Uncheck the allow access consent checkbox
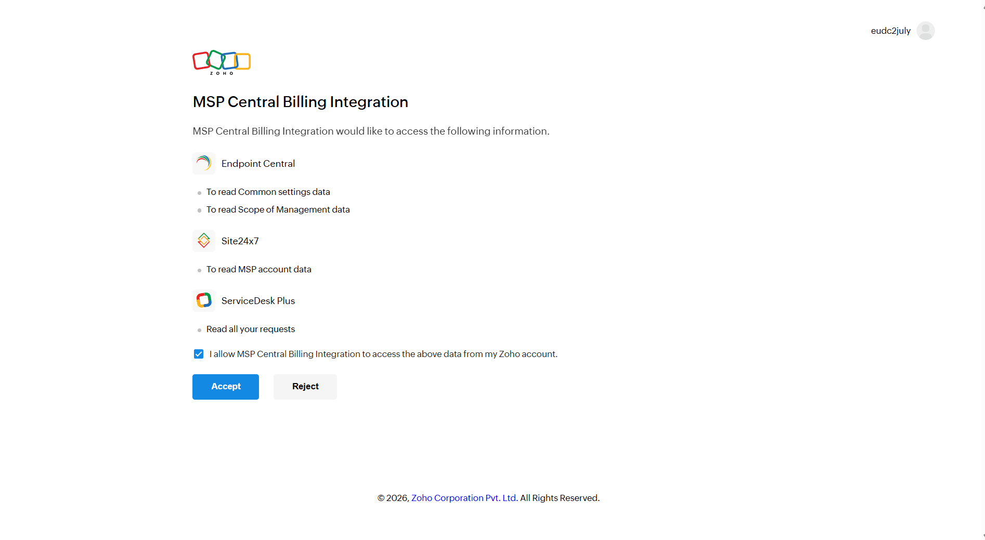This screenshot has width=985, height=540. [199, 354]
